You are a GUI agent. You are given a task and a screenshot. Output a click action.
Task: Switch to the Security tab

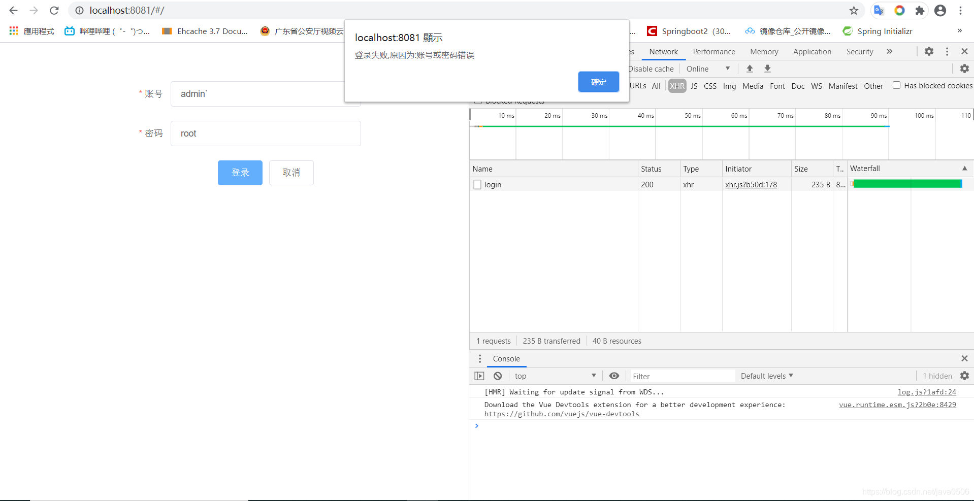coord(859,52)
